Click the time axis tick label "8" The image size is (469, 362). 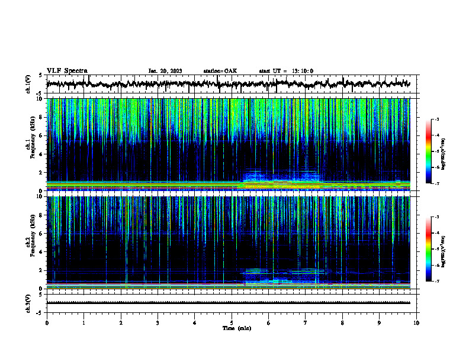click(x=342, y=323)
